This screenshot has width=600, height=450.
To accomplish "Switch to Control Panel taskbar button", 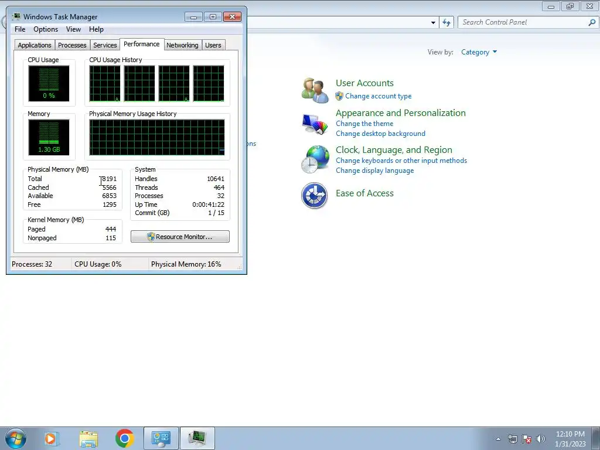I will coord(161,438).
